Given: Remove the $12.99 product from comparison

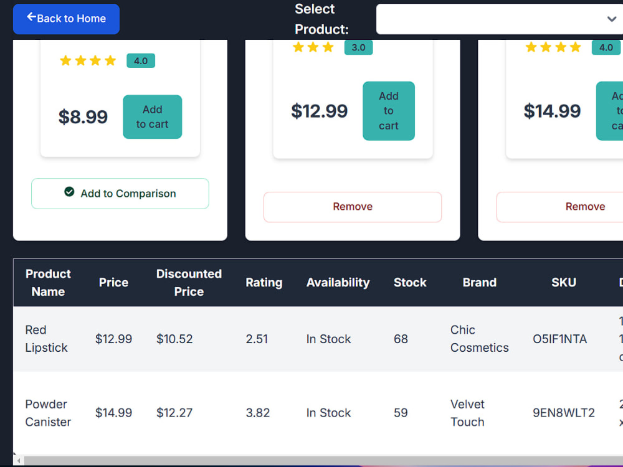Looking at the screenshot, I should (x=353, y=207).
